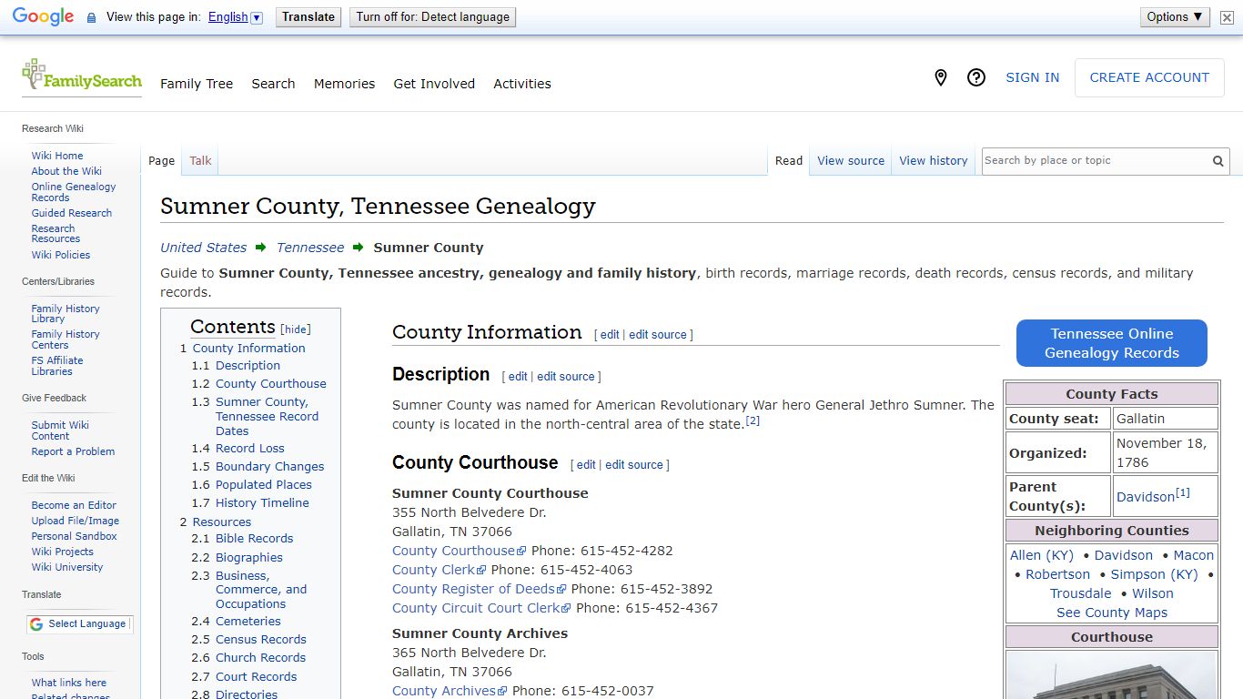Image resolution: width=1243 pixels, height=699 pixels.
Task: Click edit source for Description section
Action: coord(565,377)
